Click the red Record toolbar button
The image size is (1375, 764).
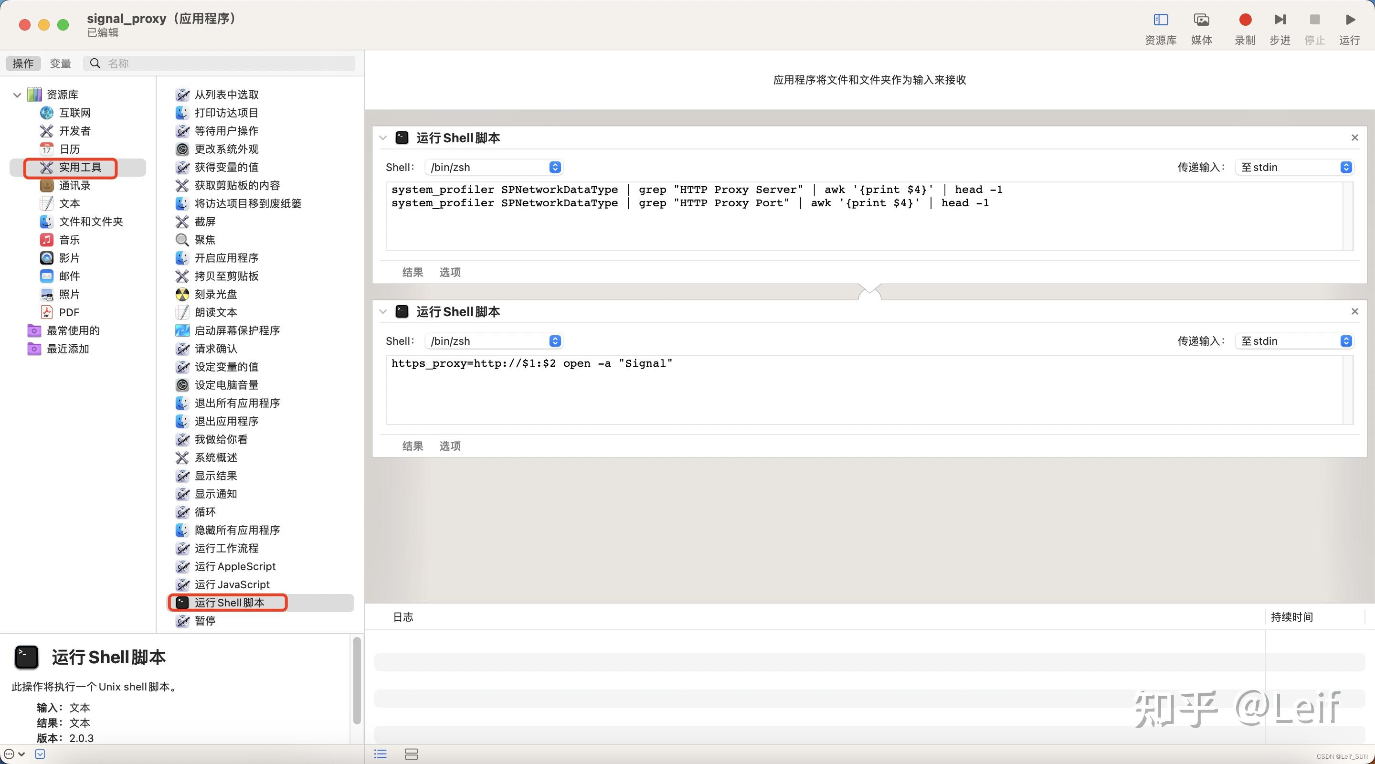click(1245, 20)
